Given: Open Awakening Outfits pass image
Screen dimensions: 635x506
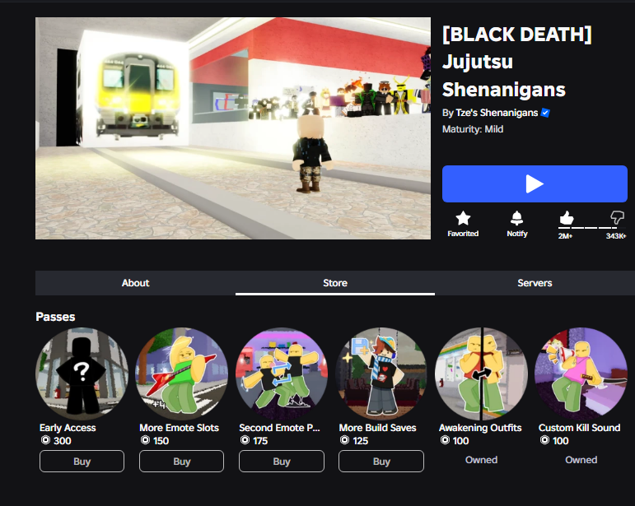Looking at the screenshot, I should (481, 374).
